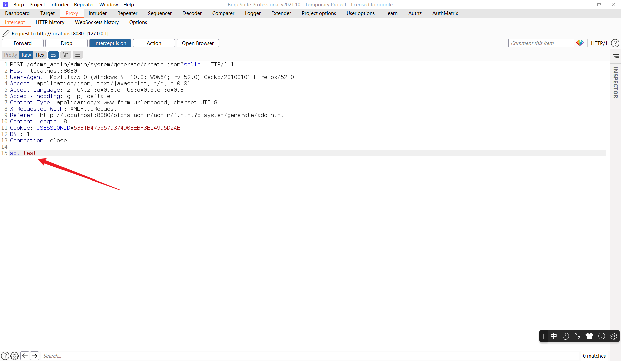Switch to the HTTP history tab

pyautogui.click(x=50, y=22)
